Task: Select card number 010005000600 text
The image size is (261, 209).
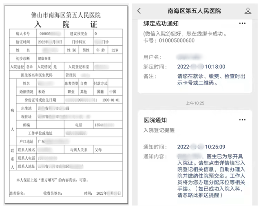Action: tap(177, 40)
